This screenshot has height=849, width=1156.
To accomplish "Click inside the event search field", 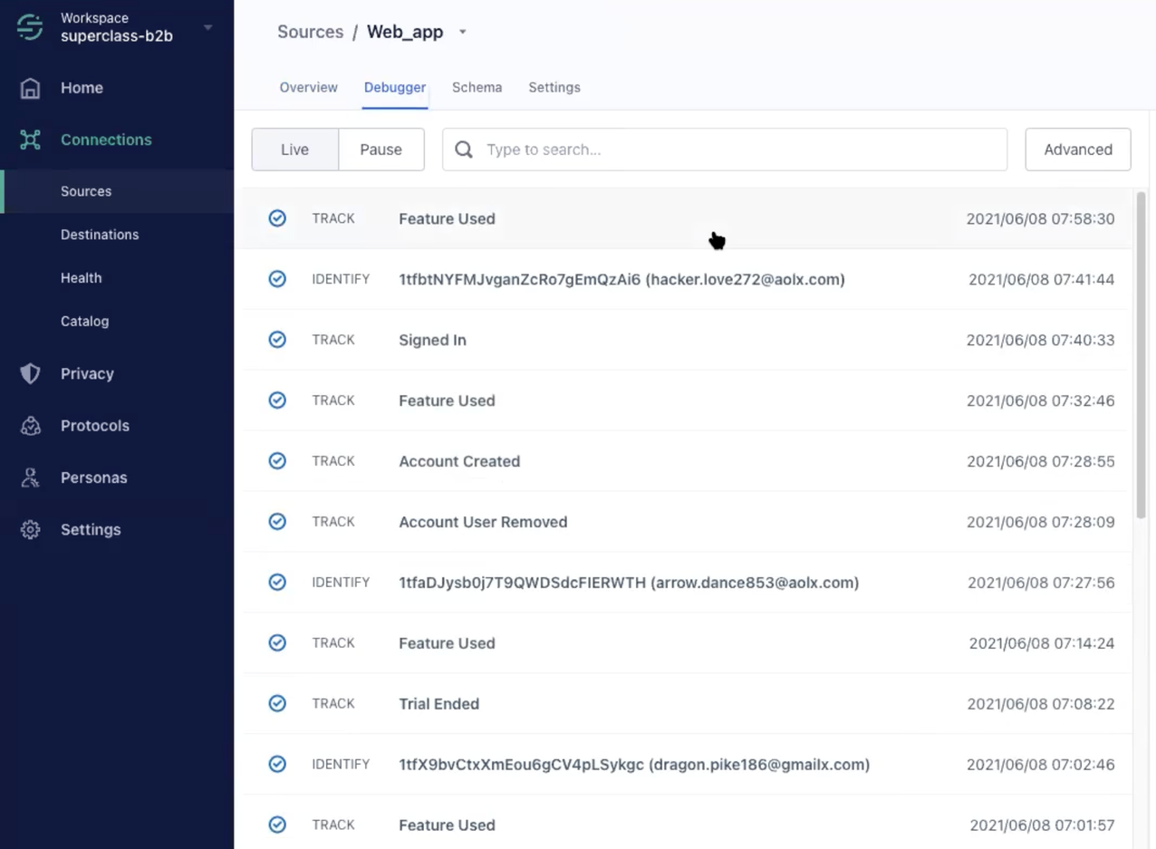I will (634, 149).
